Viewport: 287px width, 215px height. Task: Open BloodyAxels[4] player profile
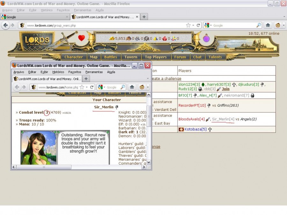(x=191, y=119)
